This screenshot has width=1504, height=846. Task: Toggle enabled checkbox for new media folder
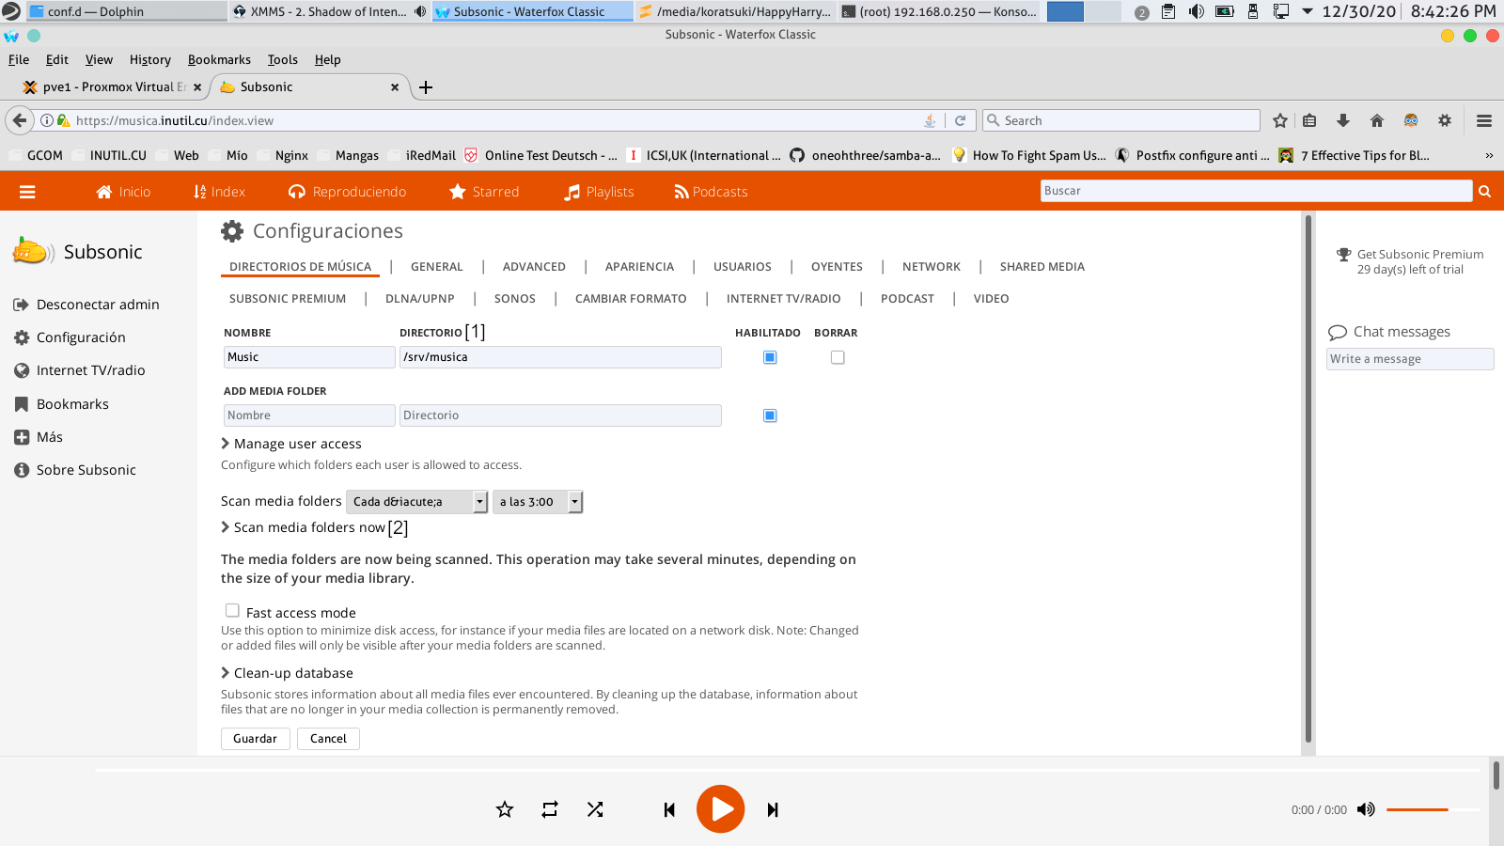tap(770, 415)
